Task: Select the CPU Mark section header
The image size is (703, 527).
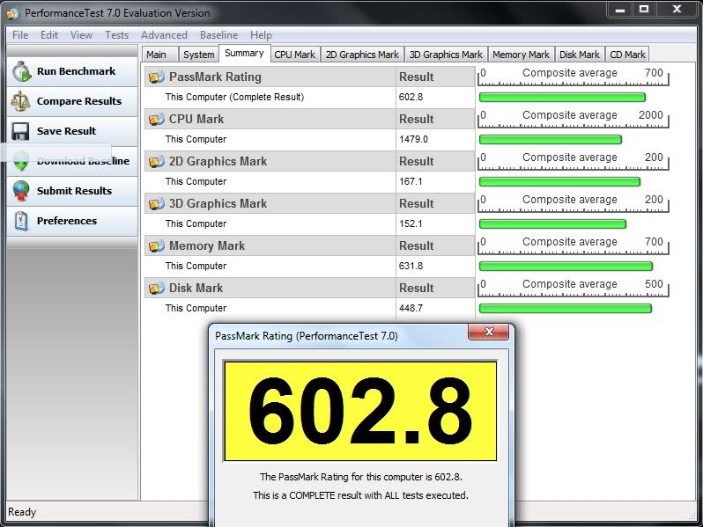Action: (309, 119)
